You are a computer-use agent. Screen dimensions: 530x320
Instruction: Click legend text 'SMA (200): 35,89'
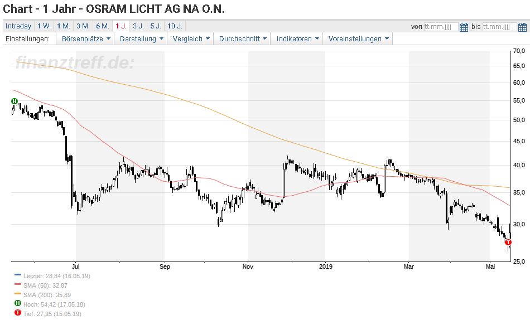click(47, 295)
